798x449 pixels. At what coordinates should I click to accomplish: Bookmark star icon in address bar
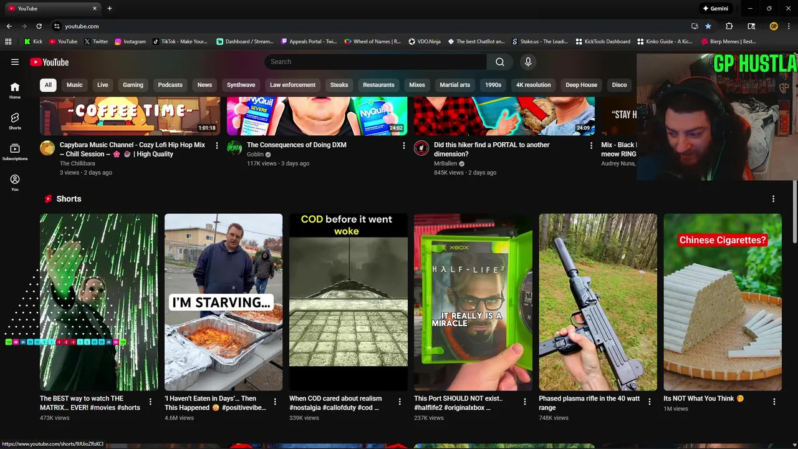(708, 26)
